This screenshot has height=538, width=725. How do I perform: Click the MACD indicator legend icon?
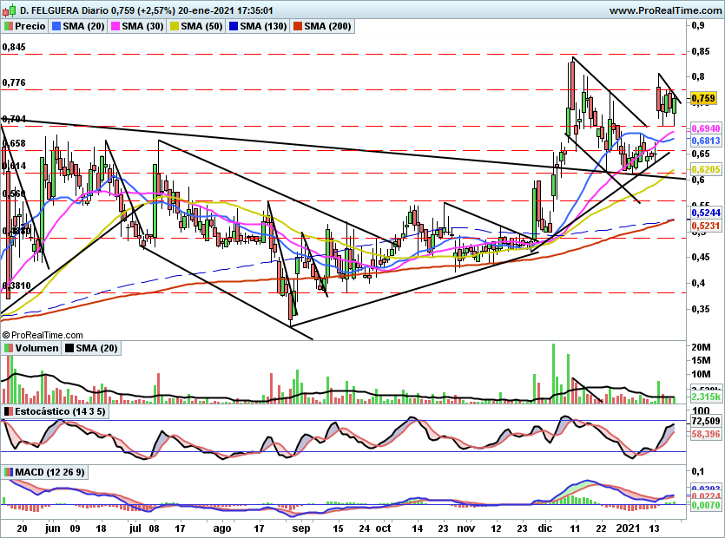point(9,472)
